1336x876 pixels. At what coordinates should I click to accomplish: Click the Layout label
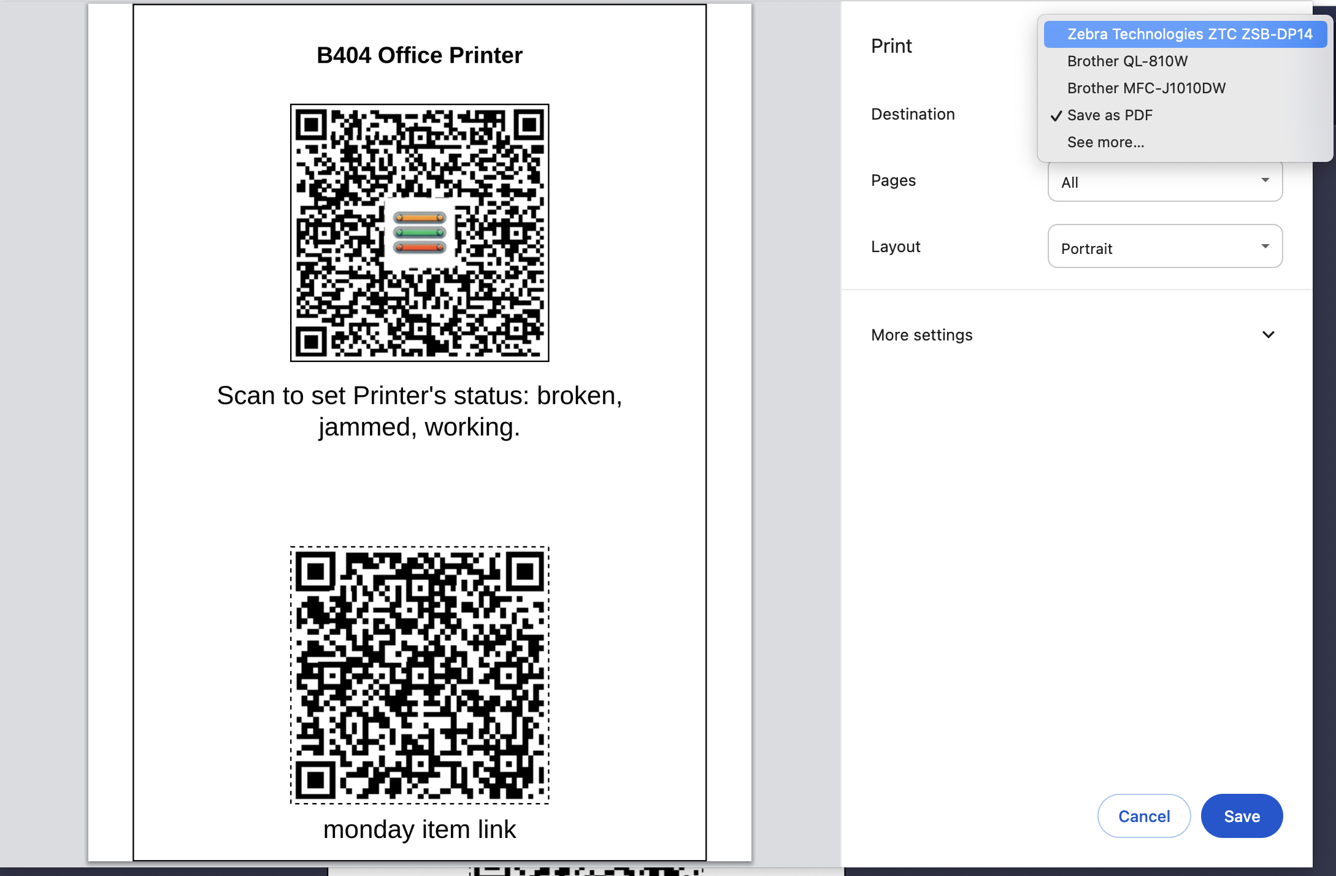point(896,247)
